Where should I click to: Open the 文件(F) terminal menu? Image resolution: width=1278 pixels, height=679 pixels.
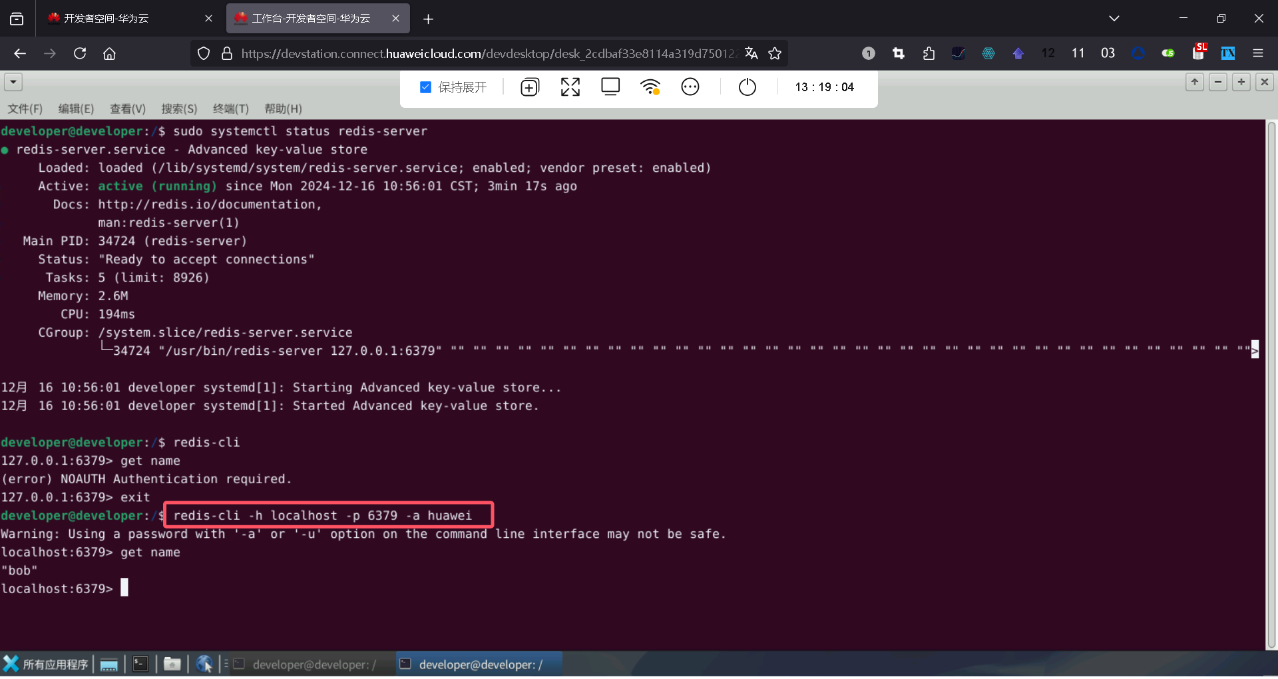click(25, 109)
